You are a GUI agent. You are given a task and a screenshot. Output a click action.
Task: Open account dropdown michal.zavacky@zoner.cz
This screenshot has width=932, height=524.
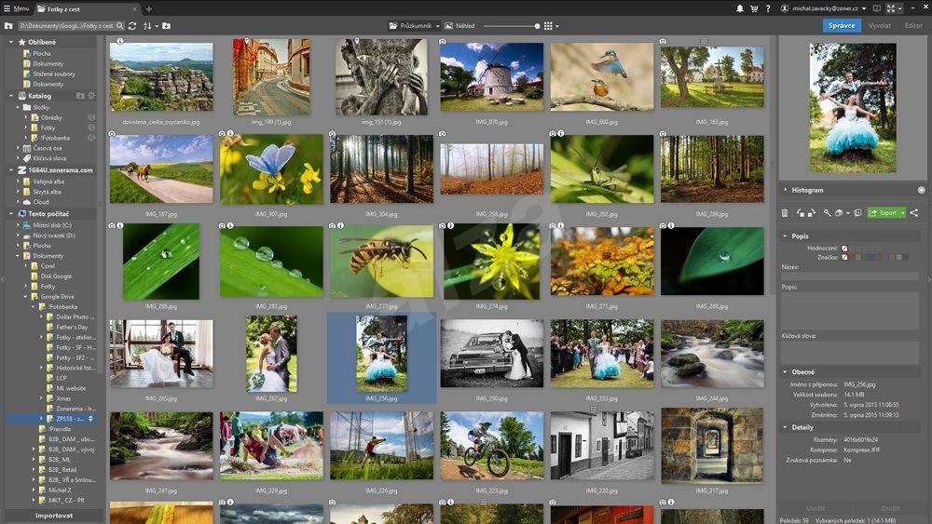tap(823, 8)
